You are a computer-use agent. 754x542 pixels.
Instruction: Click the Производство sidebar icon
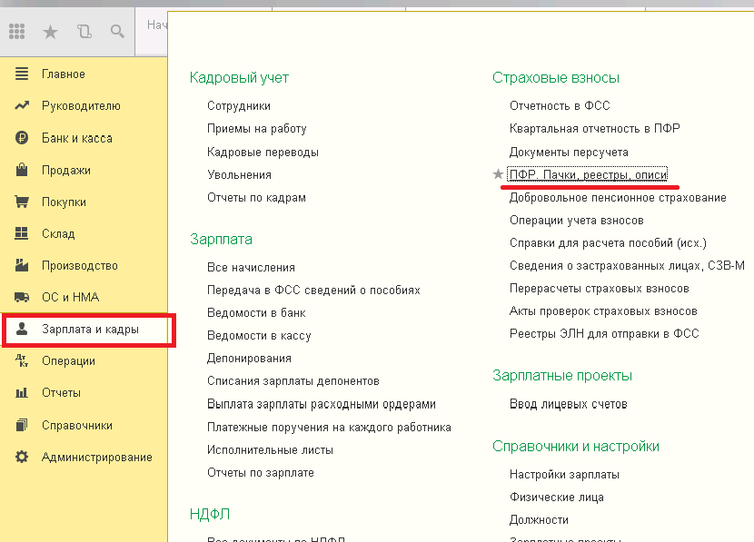pyautogui.click(x=20, y=265)
